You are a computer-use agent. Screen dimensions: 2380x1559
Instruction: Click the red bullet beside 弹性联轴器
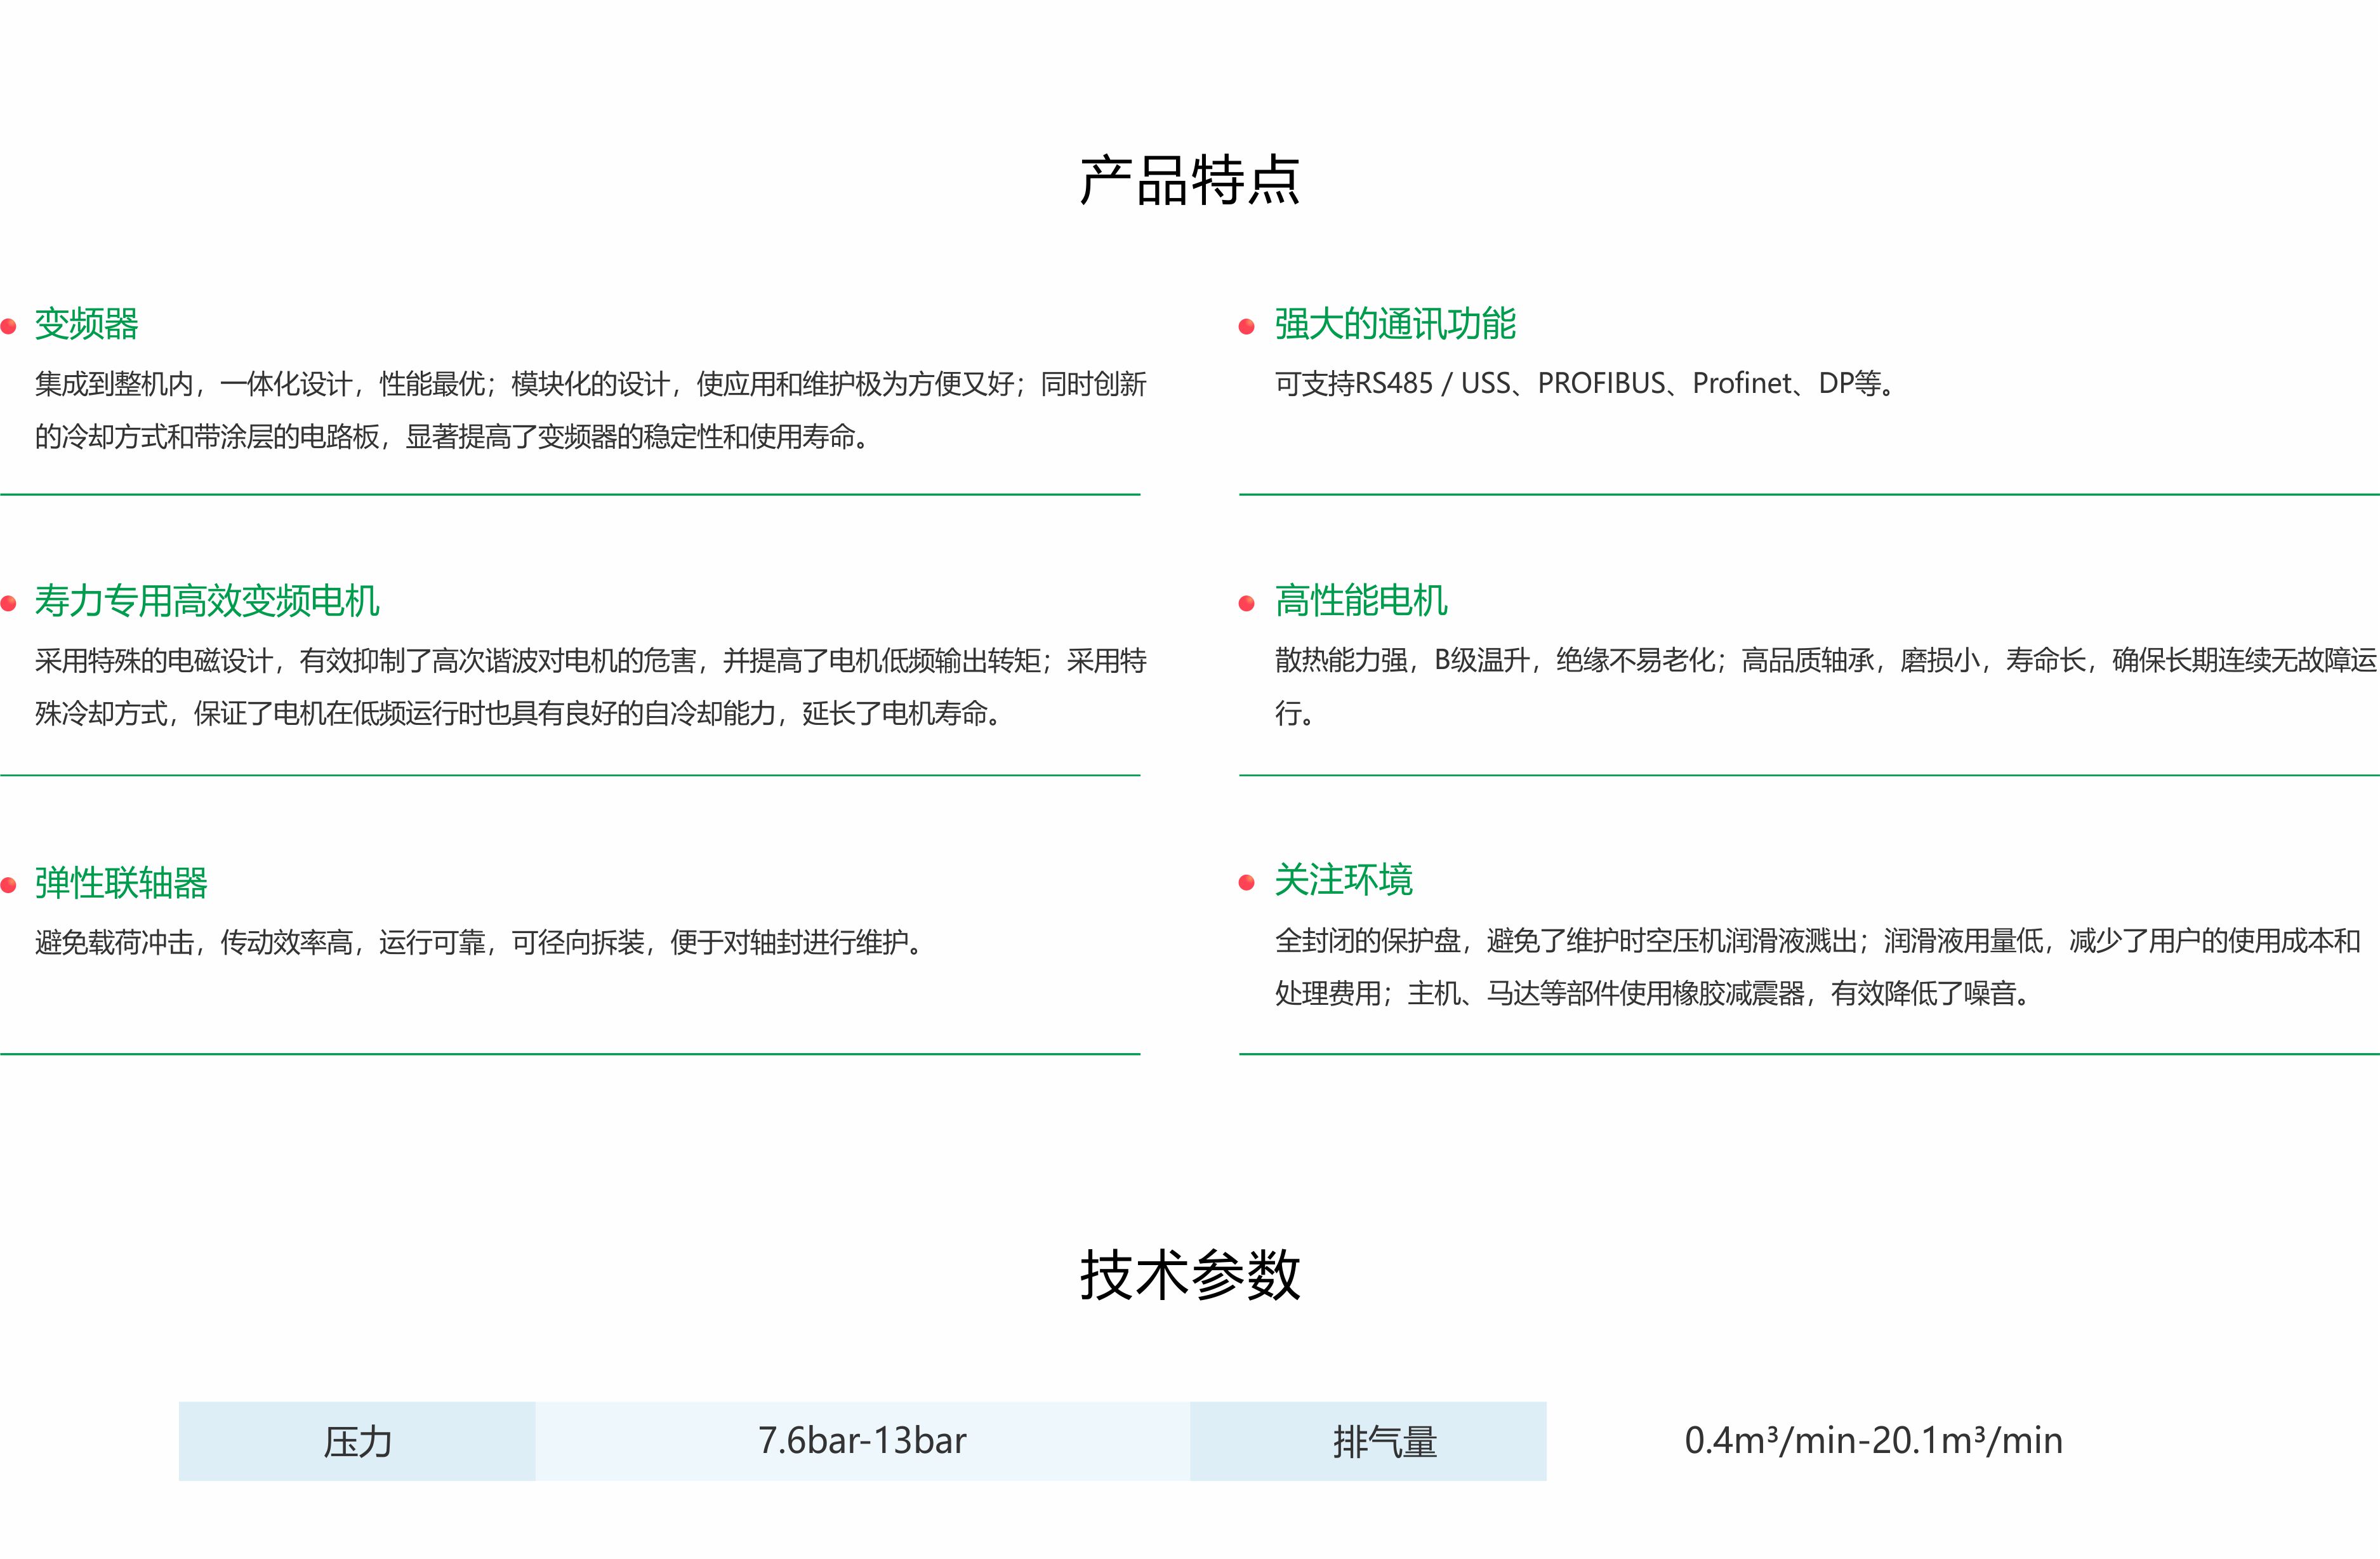click(x=9, y=885)
